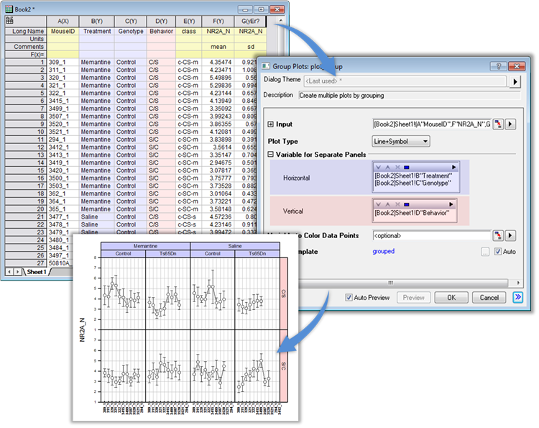Click the Input range selector icon
This screenshot has width=539, height=428.
click(497, 124)
